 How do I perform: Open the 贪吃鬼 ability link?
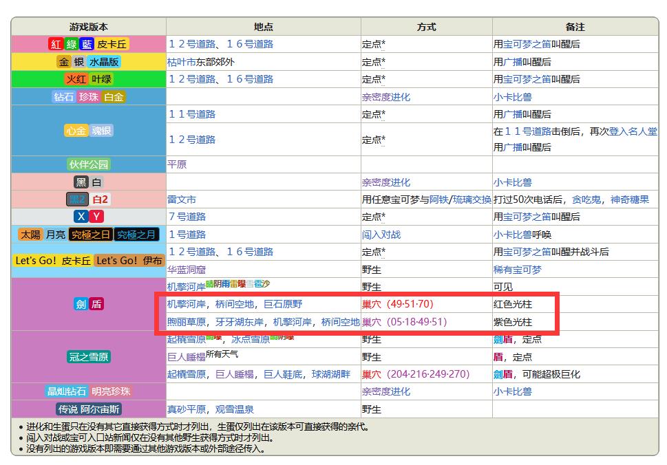click(586, 199)
